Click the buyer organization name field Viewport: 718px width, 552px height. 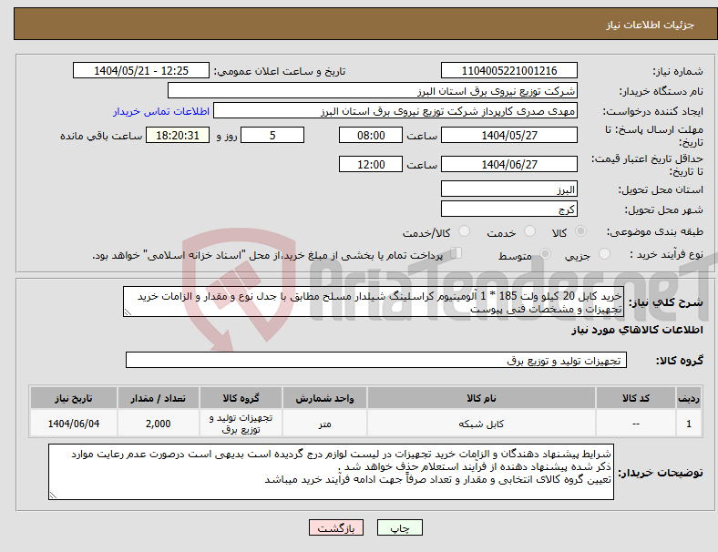[x=373, y=90]
